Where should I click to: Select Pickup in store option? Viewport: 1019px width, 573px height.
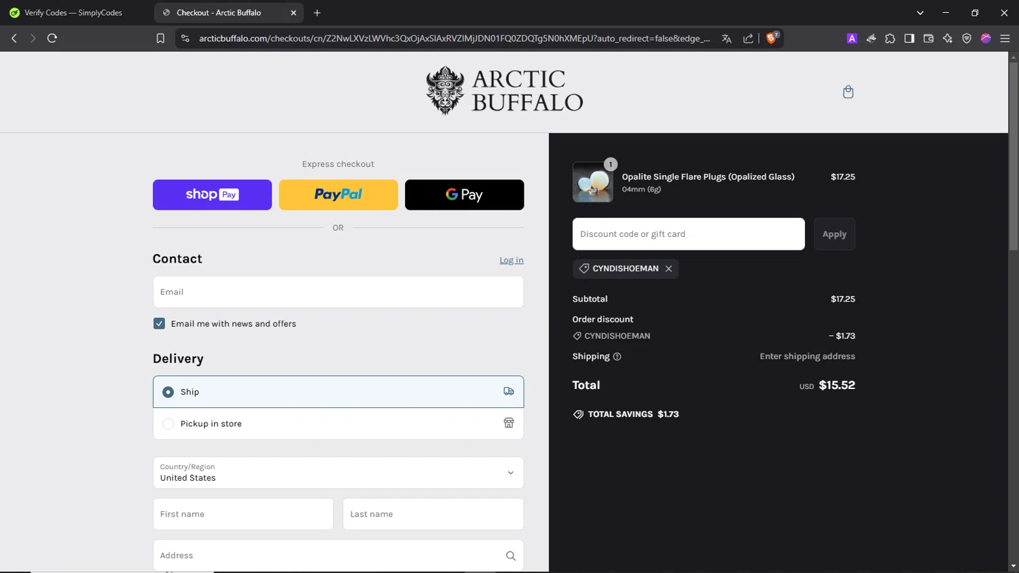338,424
